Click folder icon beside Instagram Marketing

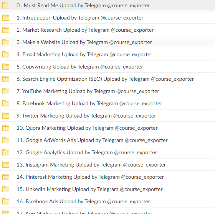[6, 165]
